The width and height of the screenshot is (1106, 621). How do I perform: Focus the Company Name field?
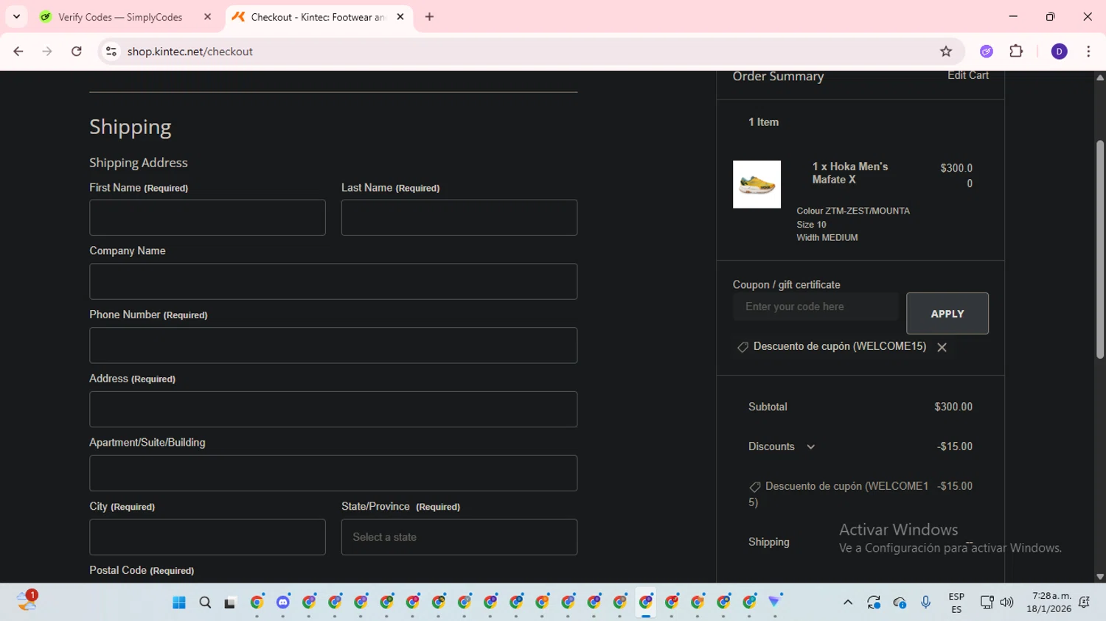(x=333, y=281)
